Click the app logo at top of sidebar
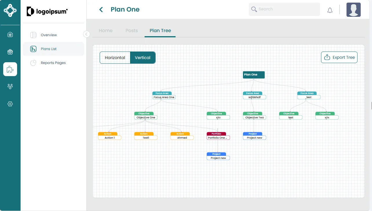This screenshot has width=372, height=211. (x=10, y=10)
